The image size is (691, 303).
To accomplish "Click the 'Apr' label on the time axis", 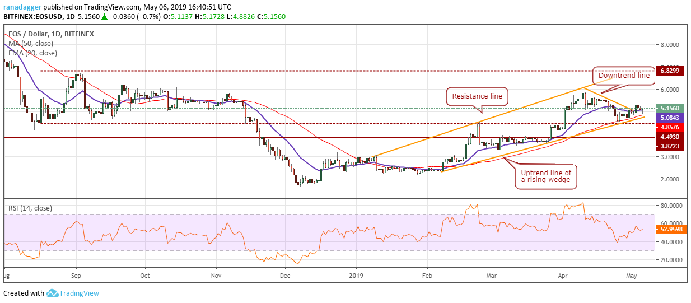I will tap(563, 276).
